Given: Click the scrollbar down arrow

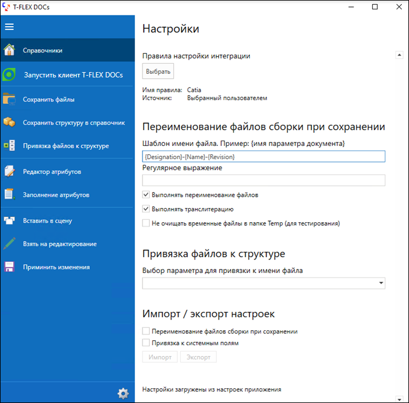Looking at the screenshot, I should tap(400, 399).
